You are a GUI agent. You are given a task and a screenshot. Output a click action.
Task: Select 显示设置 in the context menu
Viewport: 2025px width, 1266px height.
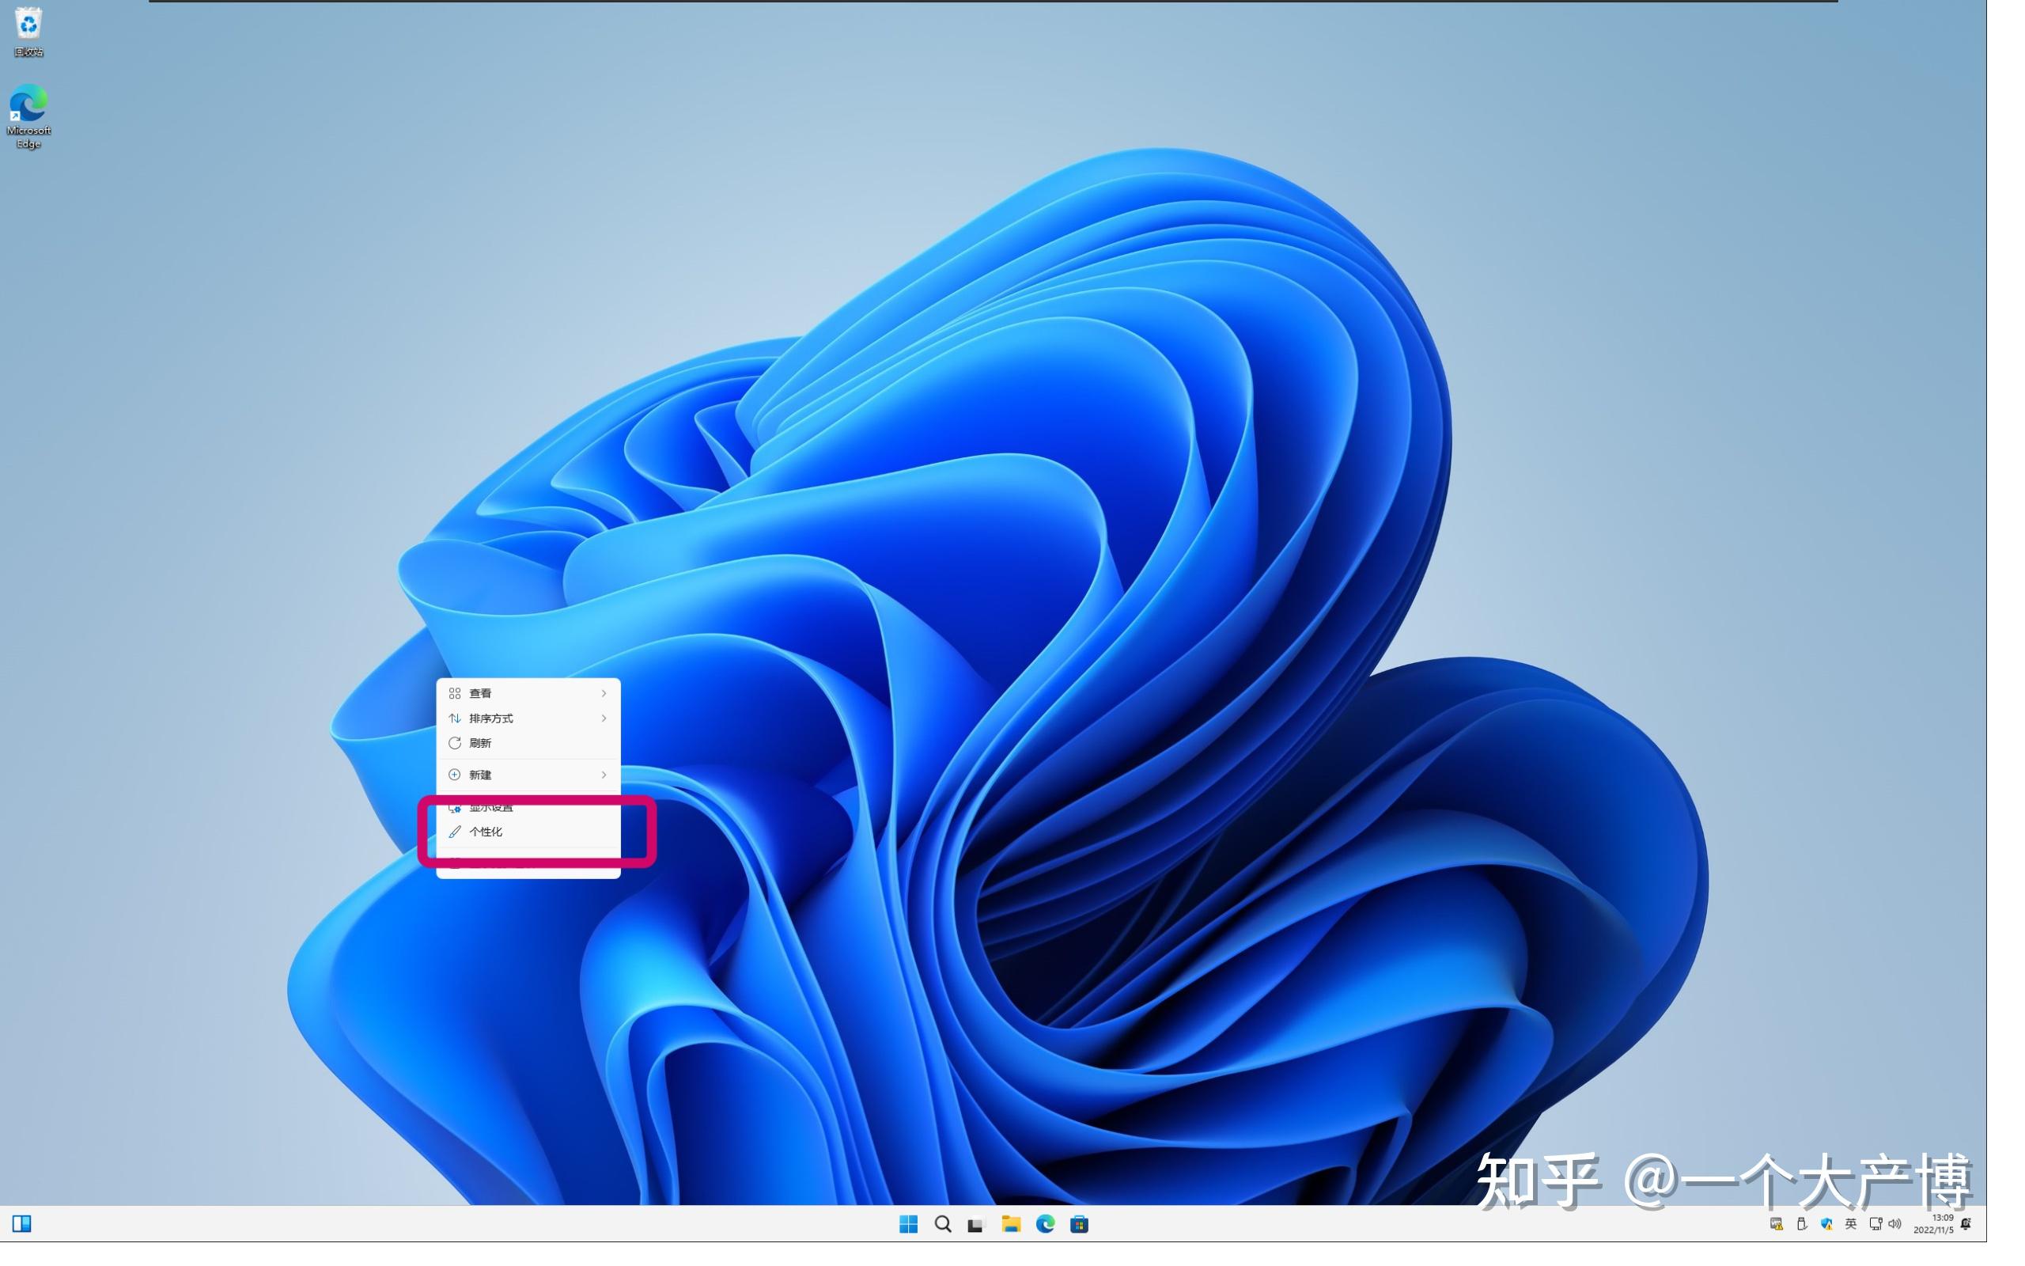[528, 807]
